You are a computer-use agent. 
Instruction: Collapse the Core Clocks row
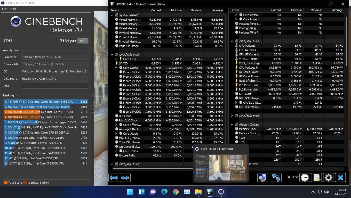click(116, 68)
